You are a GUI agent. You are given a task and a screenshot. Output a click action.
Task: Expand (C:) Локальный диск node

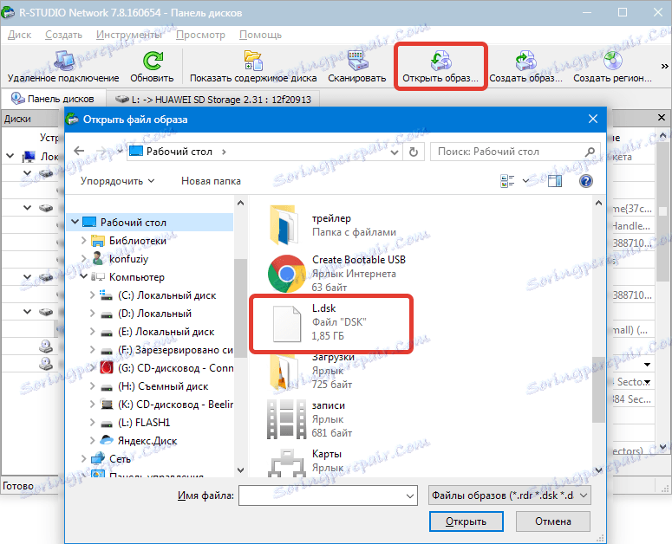[93, 295]
